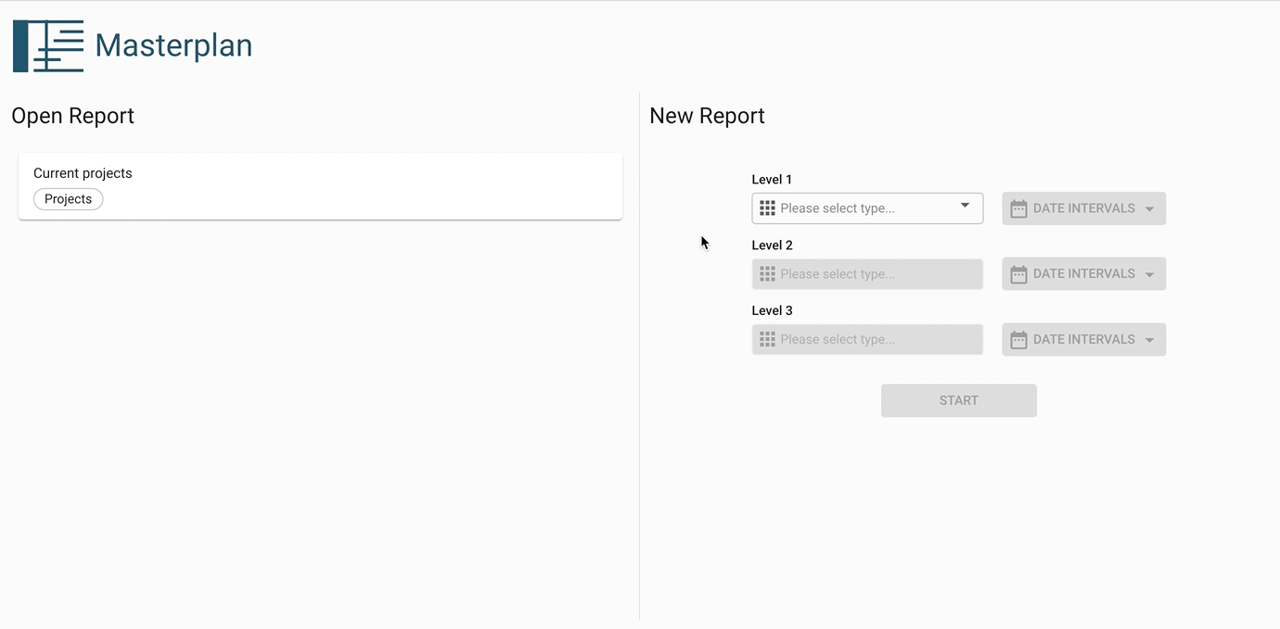This screenshot has width=1280, height=629.
Task: Click the Projects tag chip
Action: (69, 199)
